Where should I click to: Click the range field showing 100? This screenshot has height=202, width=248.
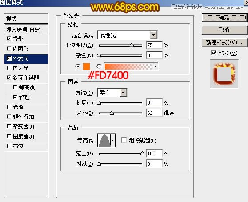click(154, 153)
